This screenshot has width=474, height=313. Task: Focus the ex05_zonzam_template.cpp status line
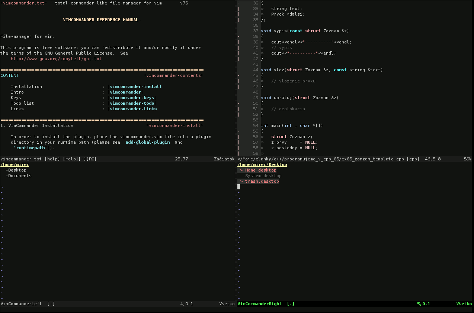click(x=355, y=159)
